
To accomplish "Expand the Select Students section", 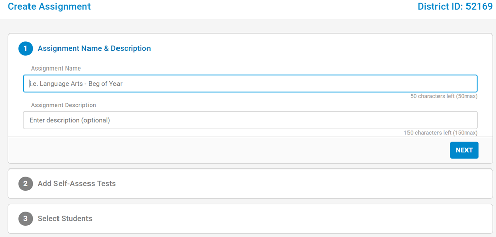I will 65,219.
